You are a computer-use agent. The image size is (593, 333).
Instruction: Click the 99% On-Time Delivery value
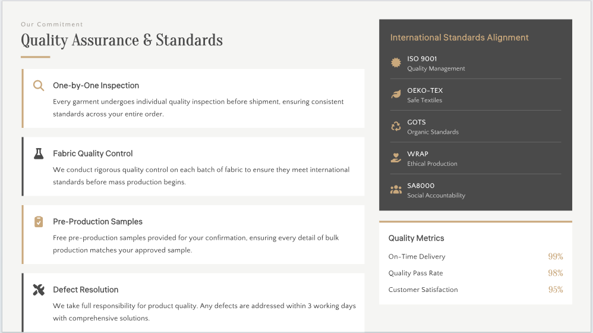point(555,256)
